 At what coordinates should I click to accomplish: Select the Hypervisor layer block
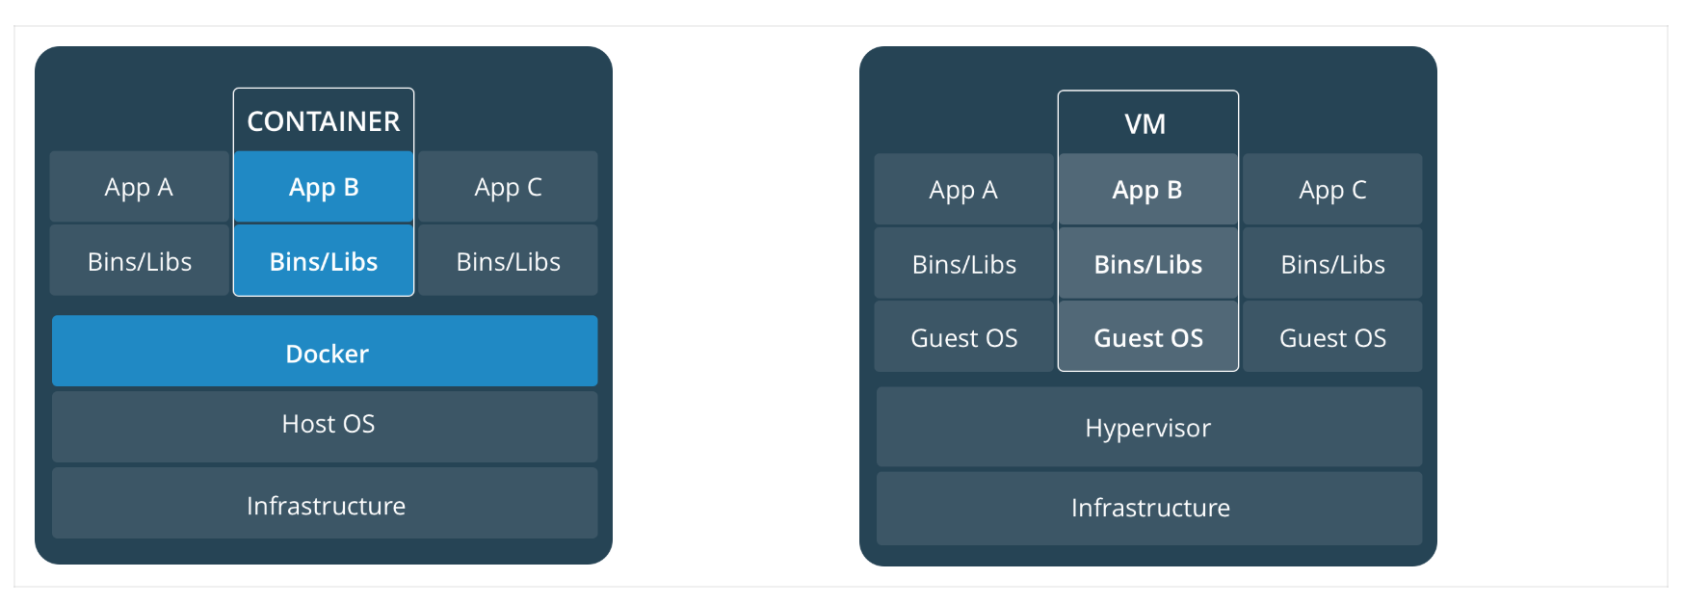coord(1148,427)
